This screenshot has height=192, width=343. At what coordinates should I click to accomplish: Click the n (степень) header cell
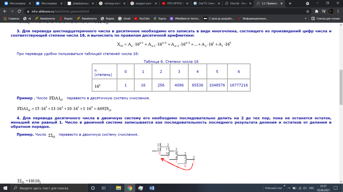point(104,72)
